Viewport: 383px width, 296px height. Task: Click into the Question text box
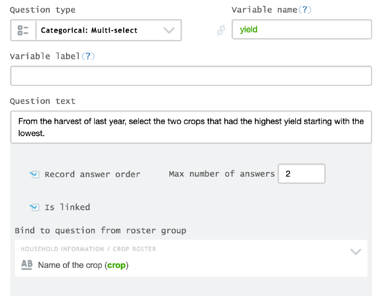tap(191, 127)
